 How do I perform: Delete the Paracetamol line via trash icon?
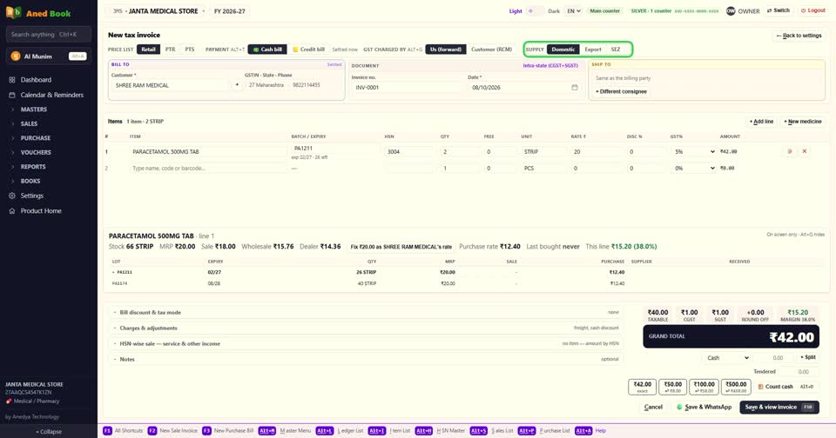coord(790,152)
